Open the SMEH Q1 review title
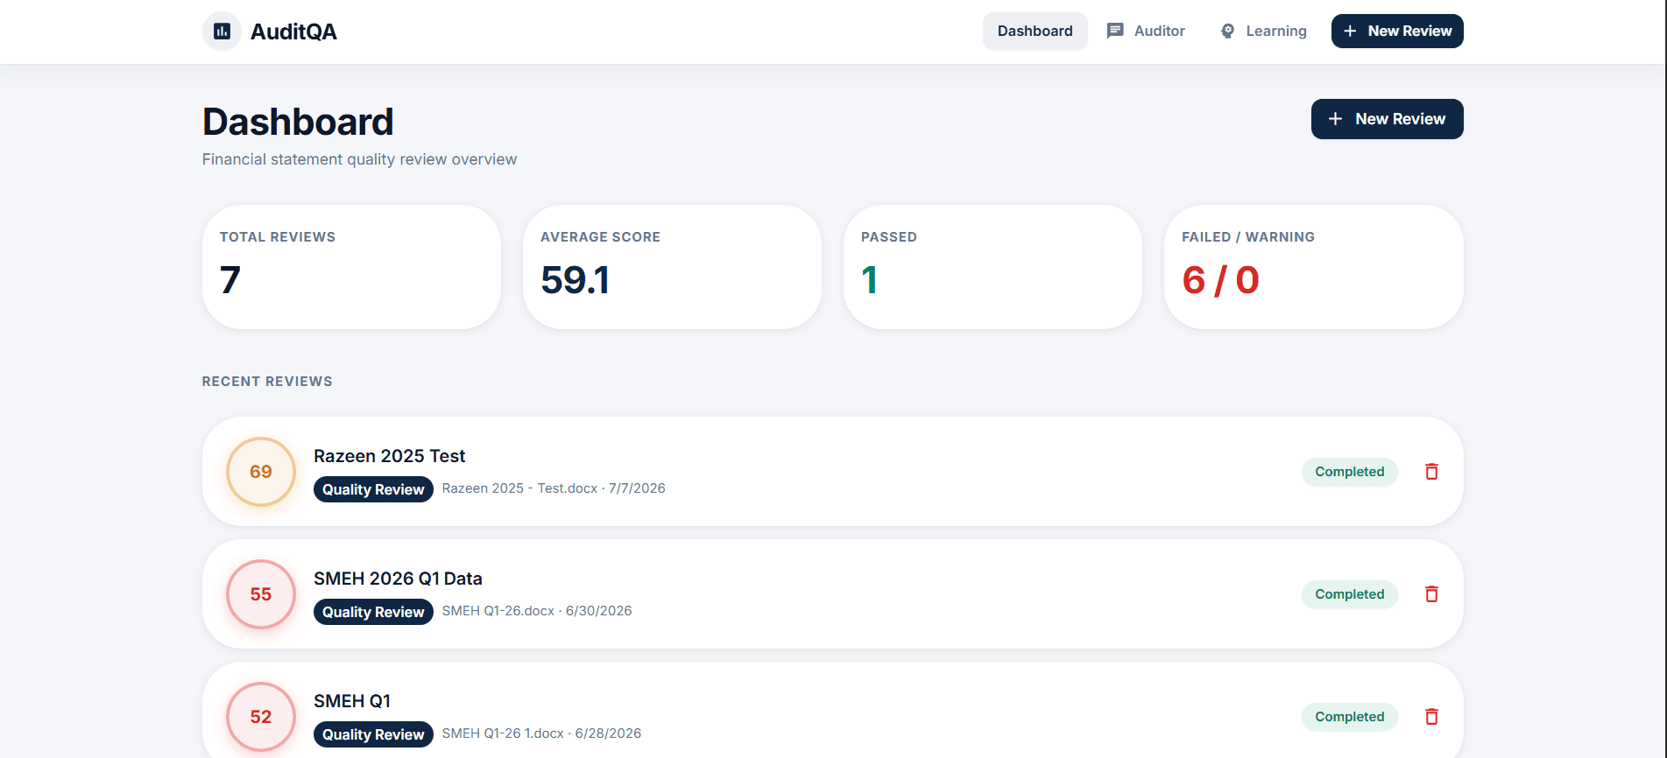The image size is (1667, 758). [x=352, y=701]
